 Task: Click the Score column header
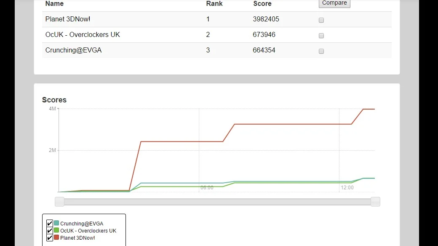click(x=262, y=4)
